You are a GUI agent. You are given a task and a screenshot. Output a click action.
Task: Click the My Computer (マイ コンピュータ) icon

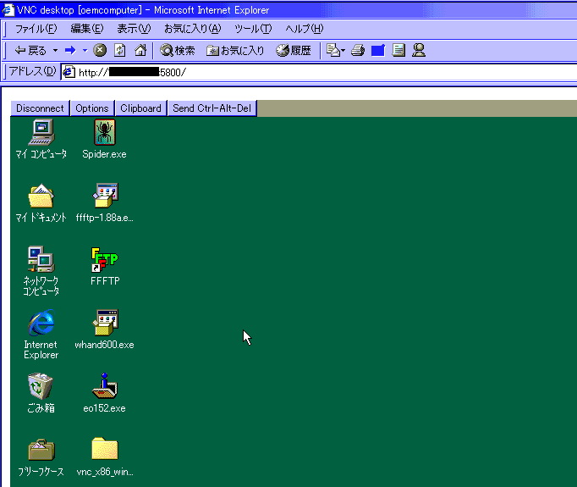[41, 132]
